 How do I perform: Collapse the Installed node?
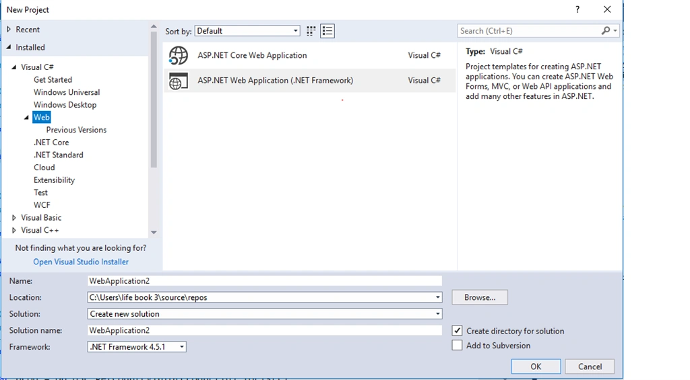coord(9,47)
